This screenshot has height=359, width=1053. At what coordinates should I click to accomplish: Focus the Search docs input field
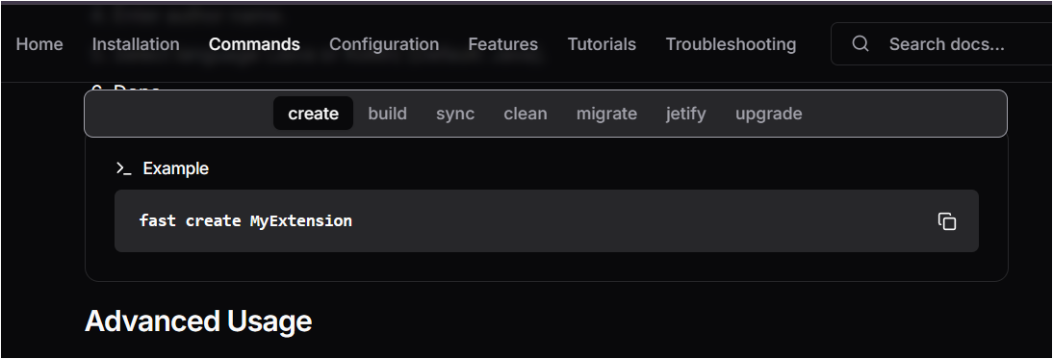941,43
